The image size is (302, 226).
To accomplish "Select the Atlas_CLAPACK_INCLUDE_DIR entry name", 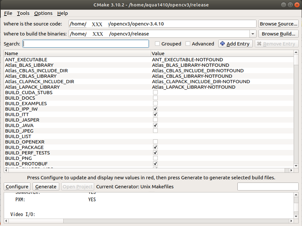I will 40,82.
